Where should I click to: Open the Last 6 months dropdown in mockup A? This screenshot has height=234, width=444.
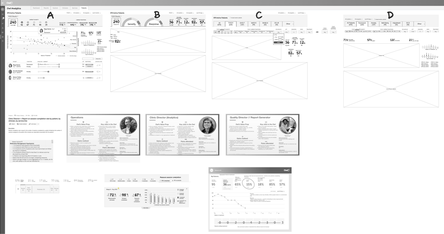(96, 13)
